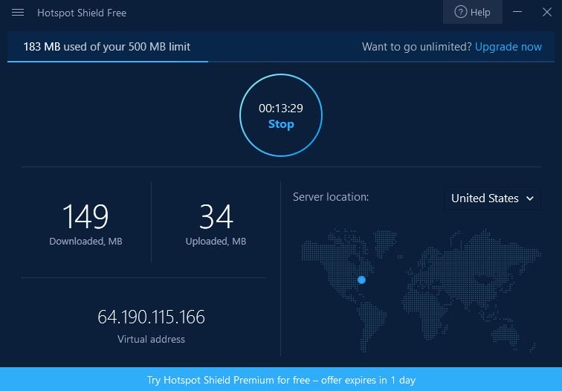The height and width of the screenshot is (391, 562).
Task: Click the data usage progress bar
Action: (281, 62)
